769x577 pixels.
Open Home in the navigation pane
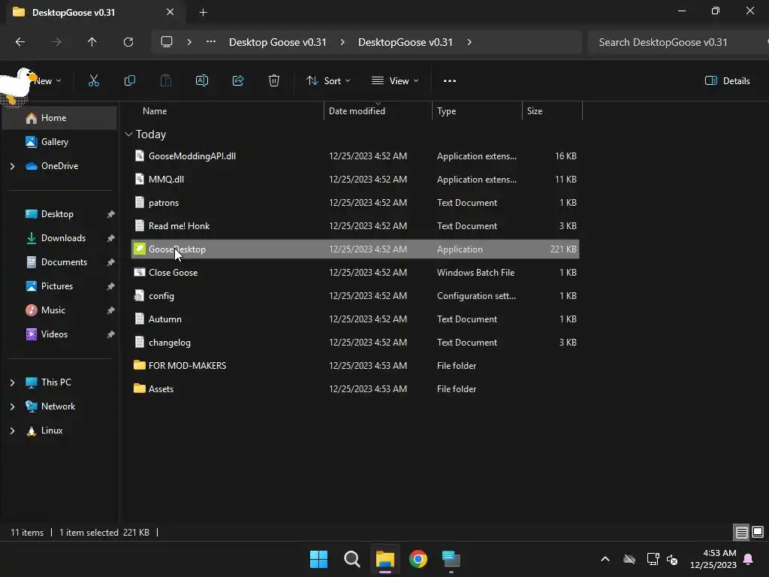pyautogui.click(x=60, y=118)
